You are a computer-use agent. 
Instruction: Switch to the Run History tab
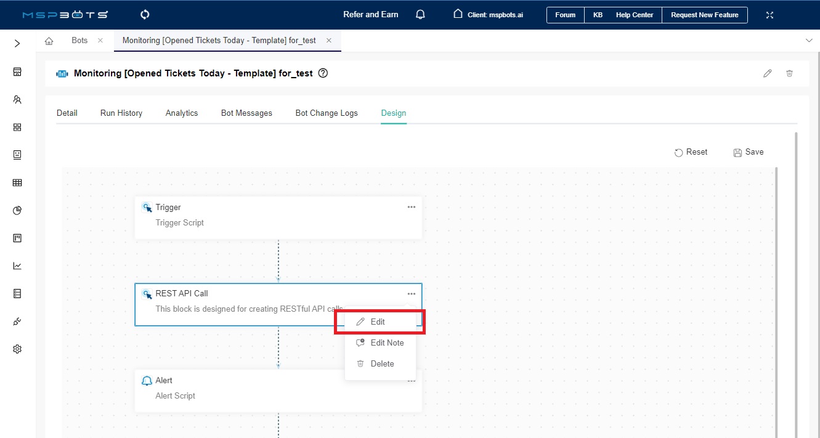click(121, 113)
